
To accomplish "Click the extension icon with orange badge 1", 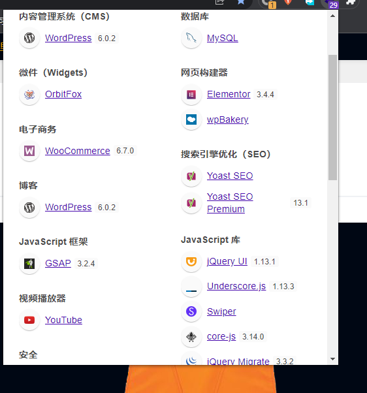I will (x=268, y=3).
